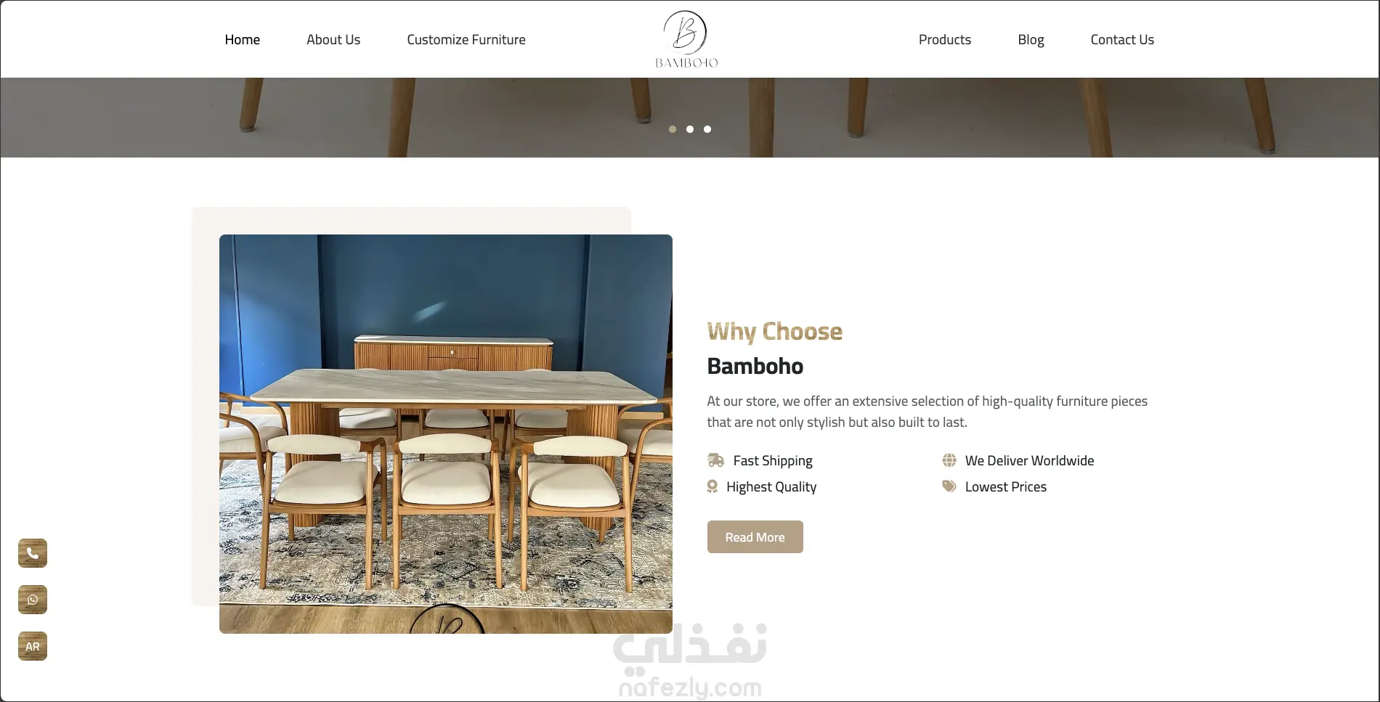
Task: Switch language with the AR button
Action: [33, 646]
